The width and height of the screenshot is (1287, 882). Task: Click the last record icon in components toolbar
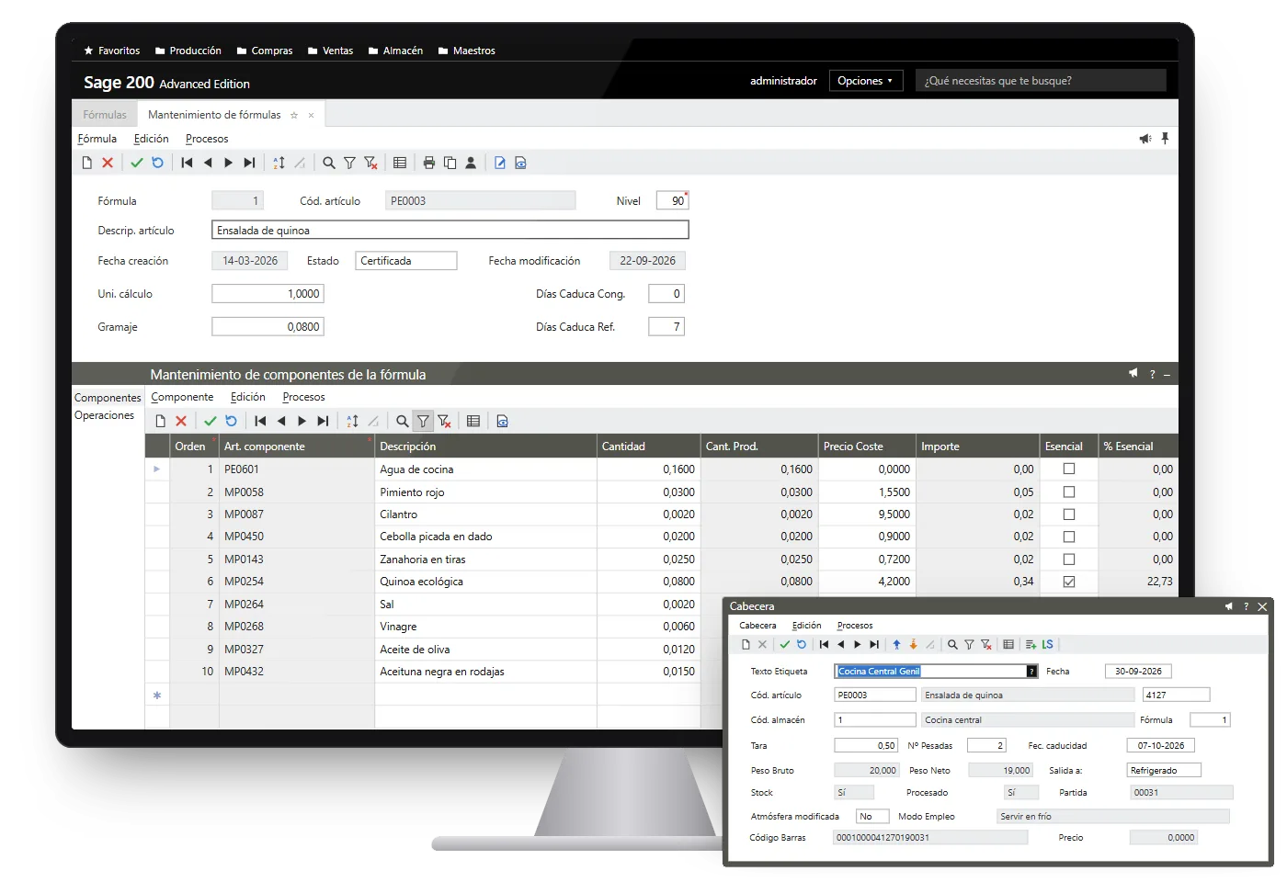coord(323,421)
